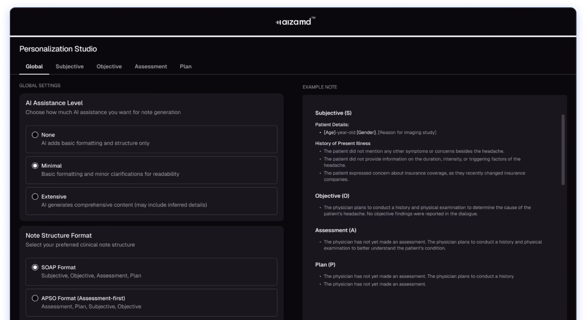Image resolution: width=586 pixels, height=320 pixels.
Task: Go to the Assessment tab
Action: 151,66
